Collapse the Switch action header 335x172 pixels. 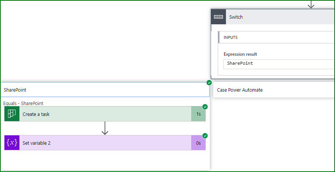click(x=280, y=17)
